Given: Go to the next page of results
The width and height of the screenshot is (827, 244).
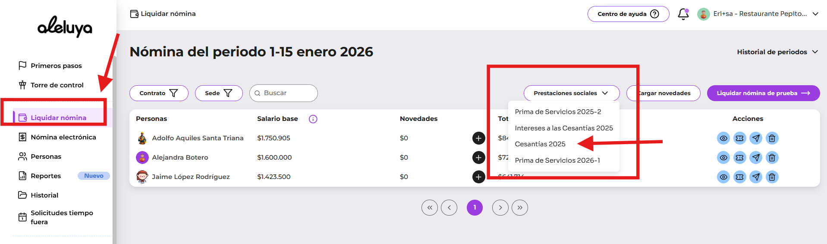Looking at the screenshot, I should (500, 208).
